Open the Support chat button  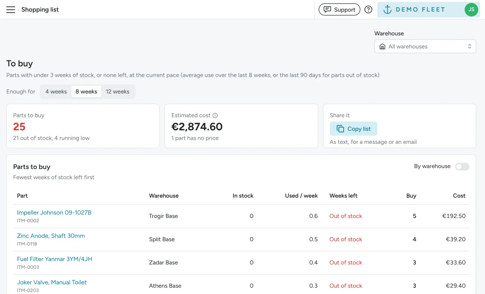point(339,10)
